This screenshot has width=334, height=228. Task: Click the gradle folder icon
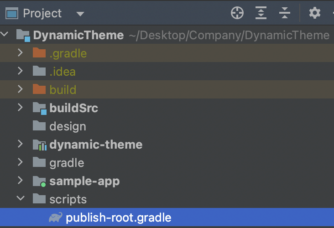point(39,162)
